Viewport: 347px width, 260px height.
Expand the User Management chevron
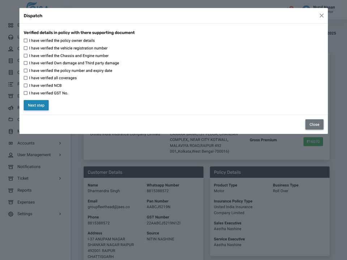(x=60, y=155)
